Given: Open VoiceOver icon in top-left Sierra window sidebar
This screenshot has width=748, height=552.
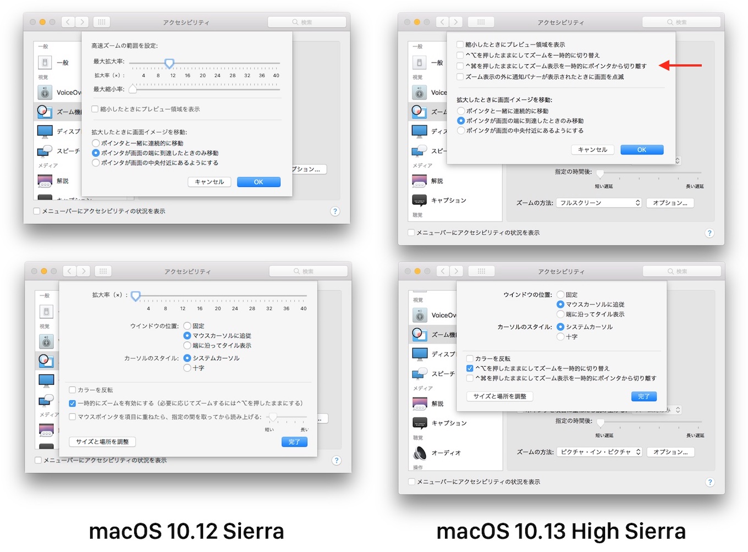Looking at the screenshot, I should (45, 92).
